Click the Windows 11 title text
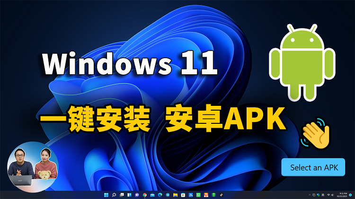Viewport: 355px width, 199px height. [x=129, y=63]
